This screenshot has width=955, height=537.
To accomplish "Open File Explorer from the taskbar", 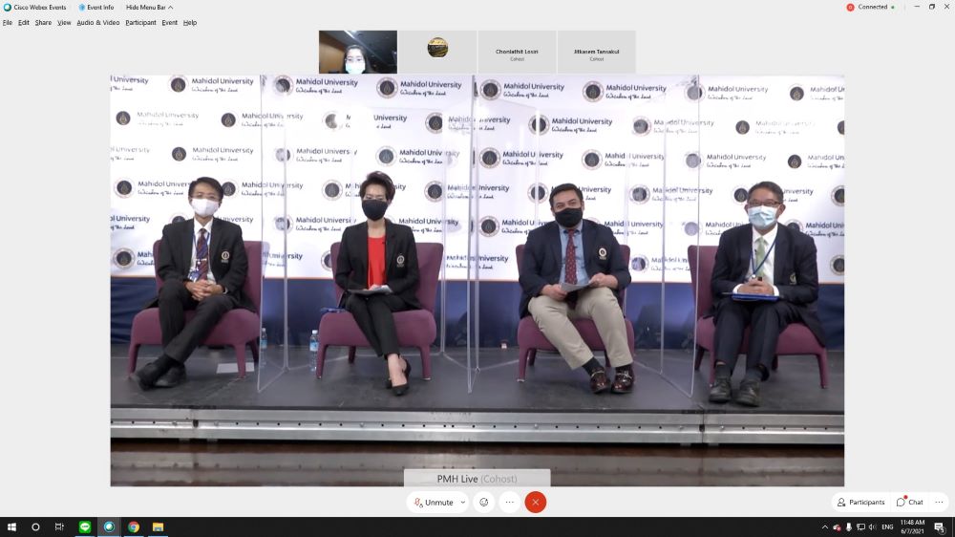I will (159, 526).
